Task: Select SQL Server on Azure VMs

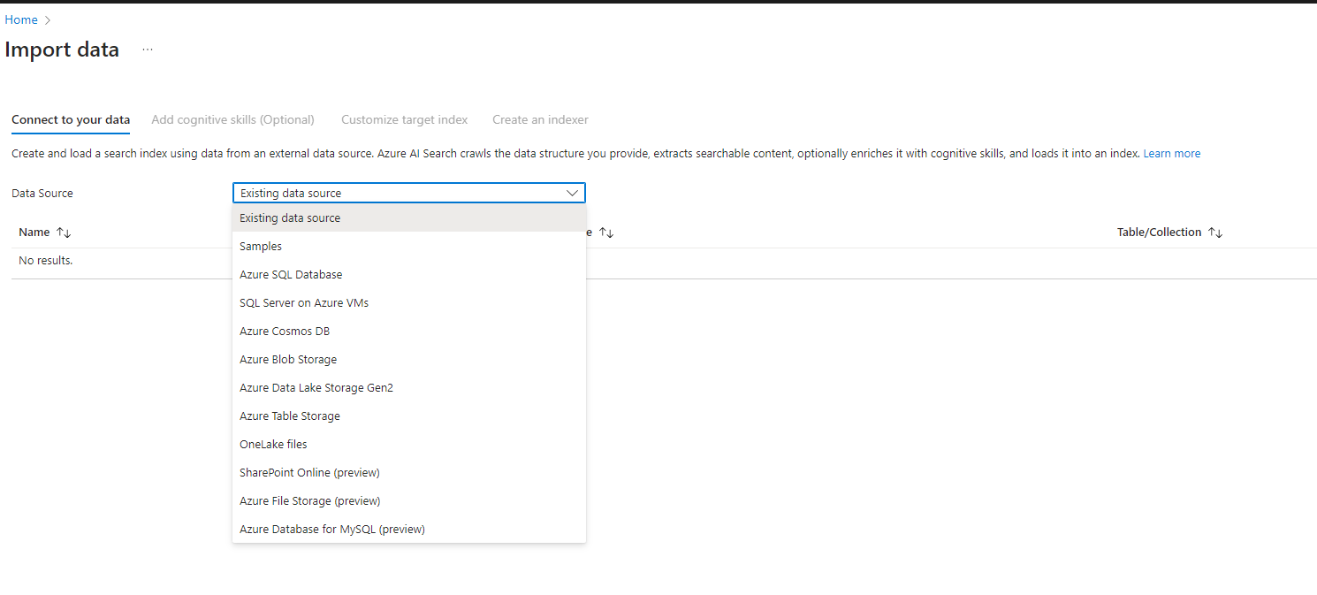Action: coord(408,302)
